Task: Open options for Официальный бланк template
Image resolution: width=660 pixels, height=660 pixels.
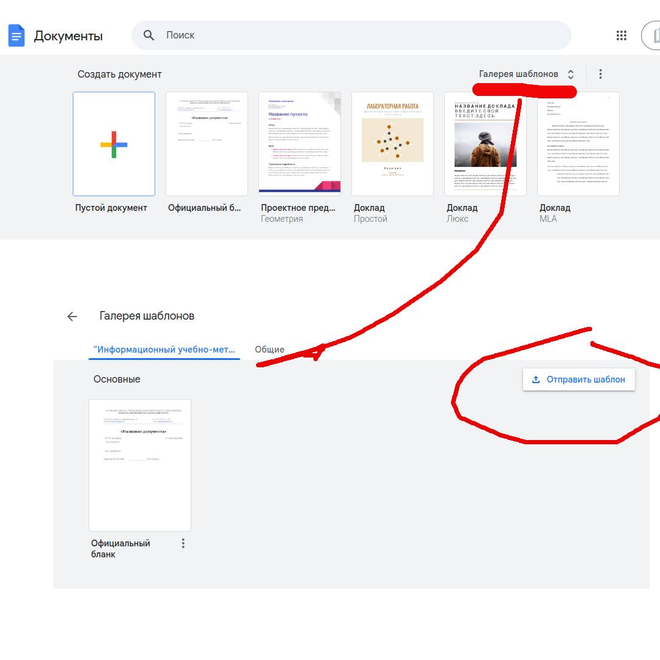Action: [183, 543]
